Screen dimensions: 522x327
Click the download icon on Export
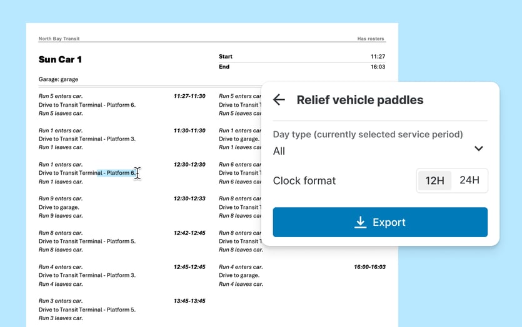pos(360,223)
